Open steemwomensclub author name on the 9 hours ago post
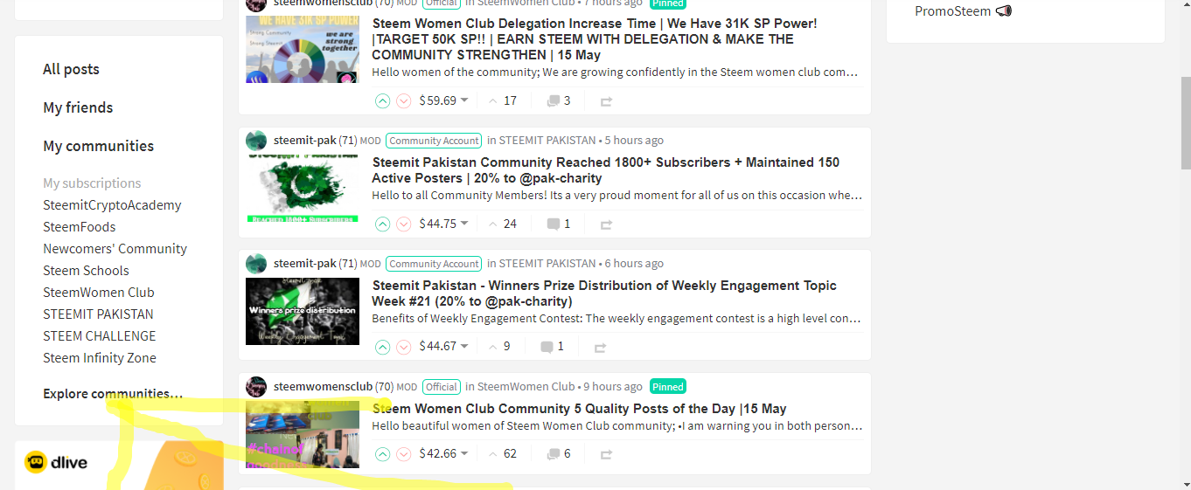 [x=323, y=387]
